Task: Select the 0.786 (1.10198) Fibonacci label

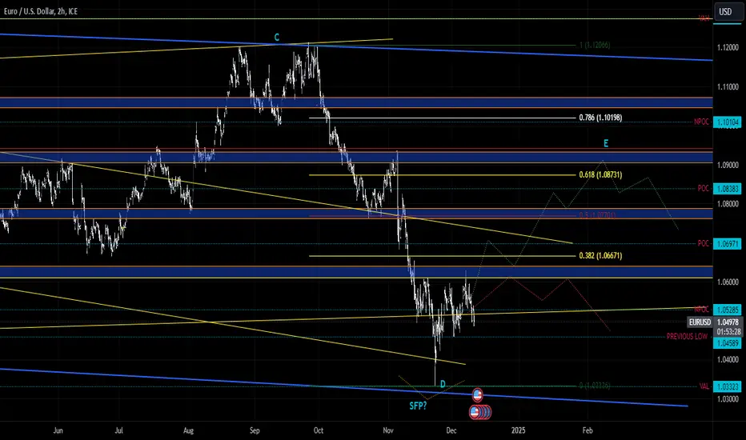Action: [x=600, y=118]
